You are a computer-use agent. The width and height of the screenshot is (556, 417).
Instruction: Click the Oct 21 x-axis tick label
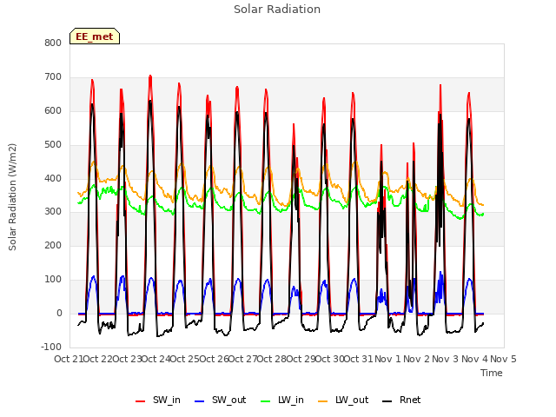click(x=69, y=359)
